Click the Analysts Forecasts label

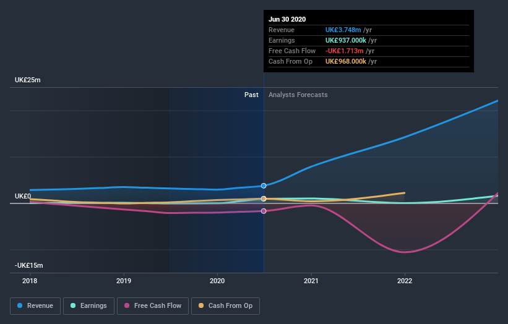click(298, 95)
